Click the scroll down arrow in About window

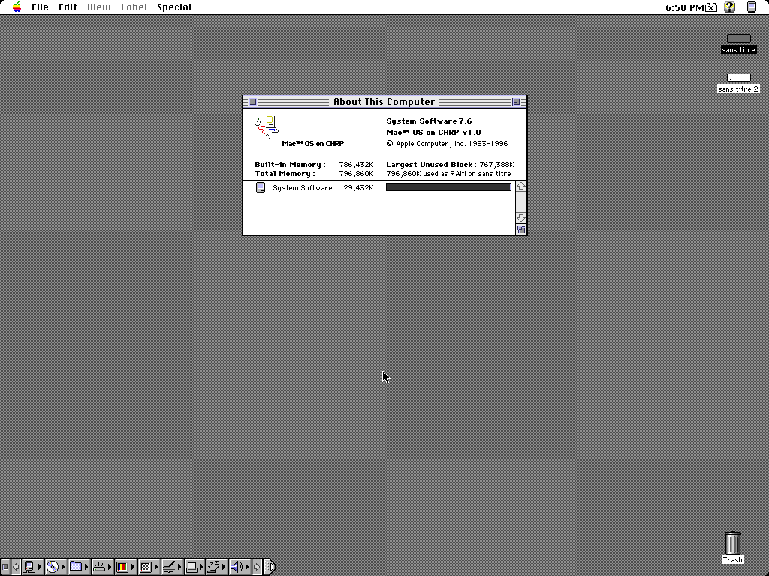(x=521, y=218)
